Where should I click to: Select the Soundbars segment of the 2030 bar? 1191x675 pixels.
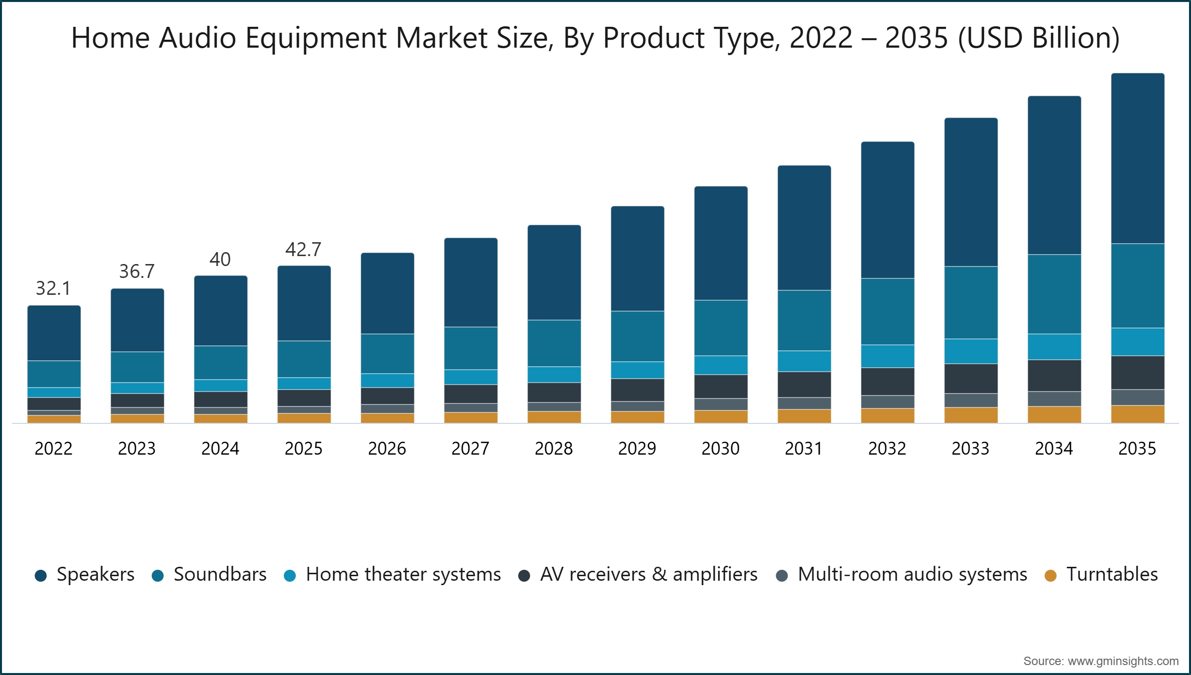coord(721,328)
